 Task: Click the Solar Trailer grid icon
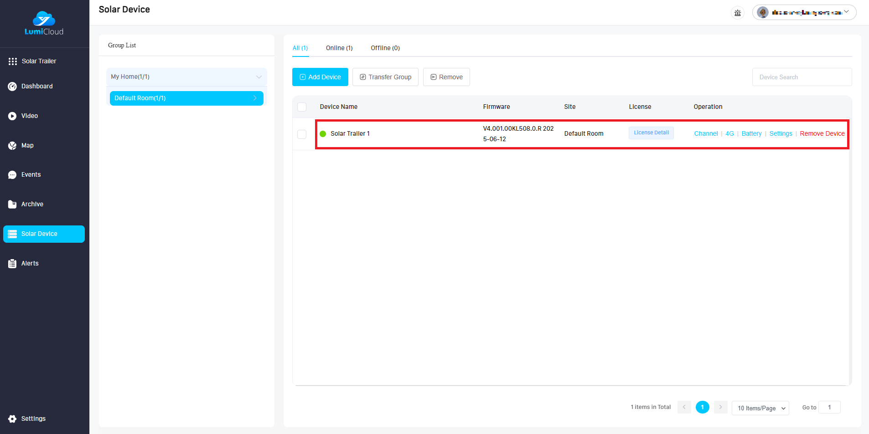point(13,61)
